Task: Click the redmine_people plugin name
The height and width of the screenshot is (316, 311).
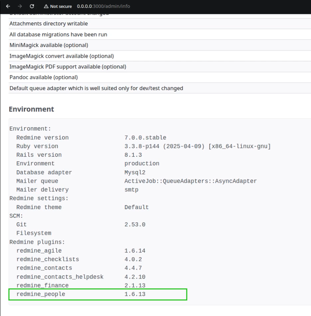Action: coord(41,294)
